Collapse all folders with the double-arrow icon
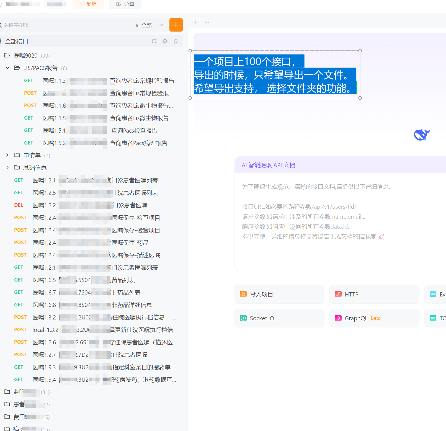The height and width of the screenshot is (431, 446). (x=176, y=41)
